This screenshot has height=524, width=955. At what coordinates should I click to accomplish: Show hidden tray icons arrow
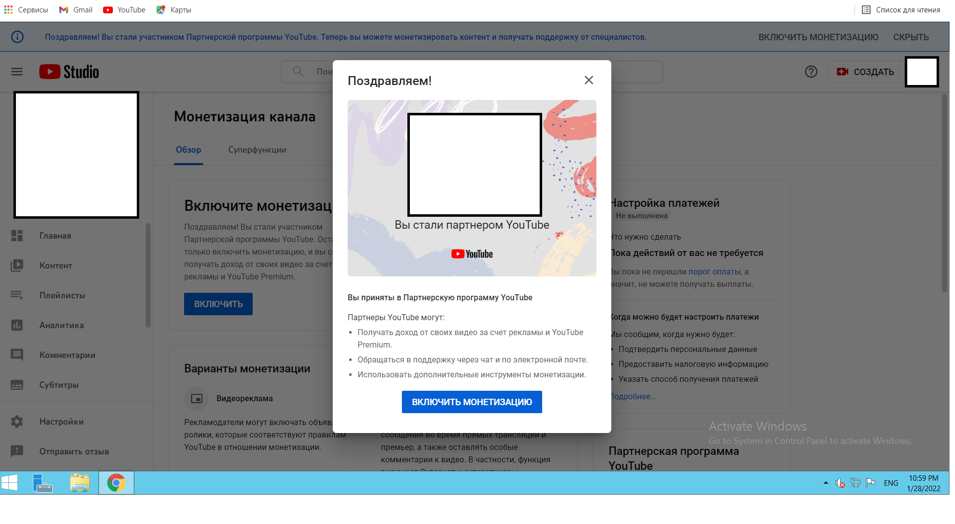point(826,483)
